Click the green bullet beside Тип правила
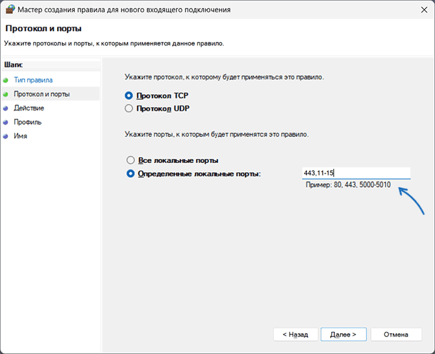 (6, 80)
